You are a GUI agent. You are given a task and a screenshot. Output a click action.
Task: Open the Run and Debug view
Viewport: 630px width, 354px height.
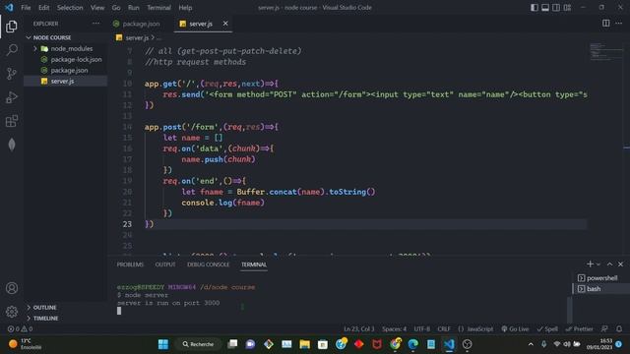12,97
